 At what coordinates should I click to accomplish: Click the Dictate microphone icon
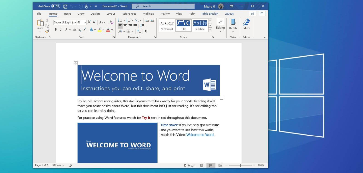tap(233, 22)
